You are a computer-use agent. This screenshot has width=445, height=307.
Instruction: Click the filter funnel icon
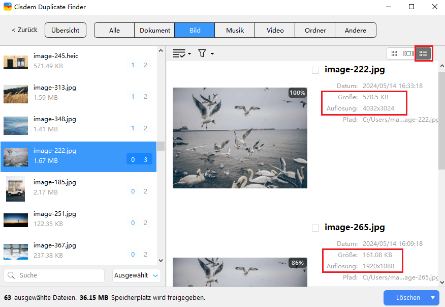click(x=202, y=53)
